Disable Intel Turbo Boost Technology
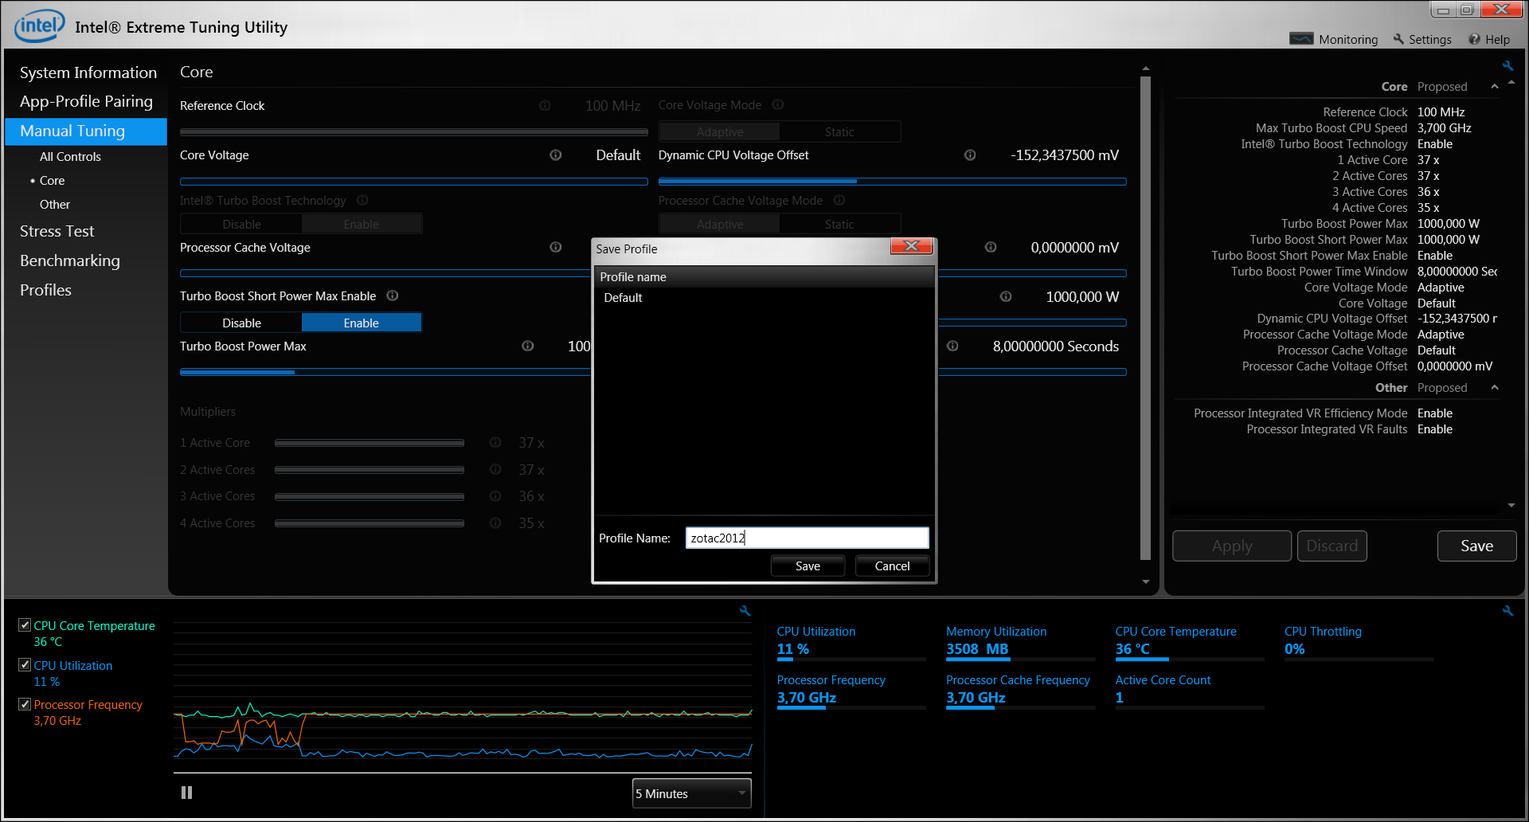 (241, 224)
